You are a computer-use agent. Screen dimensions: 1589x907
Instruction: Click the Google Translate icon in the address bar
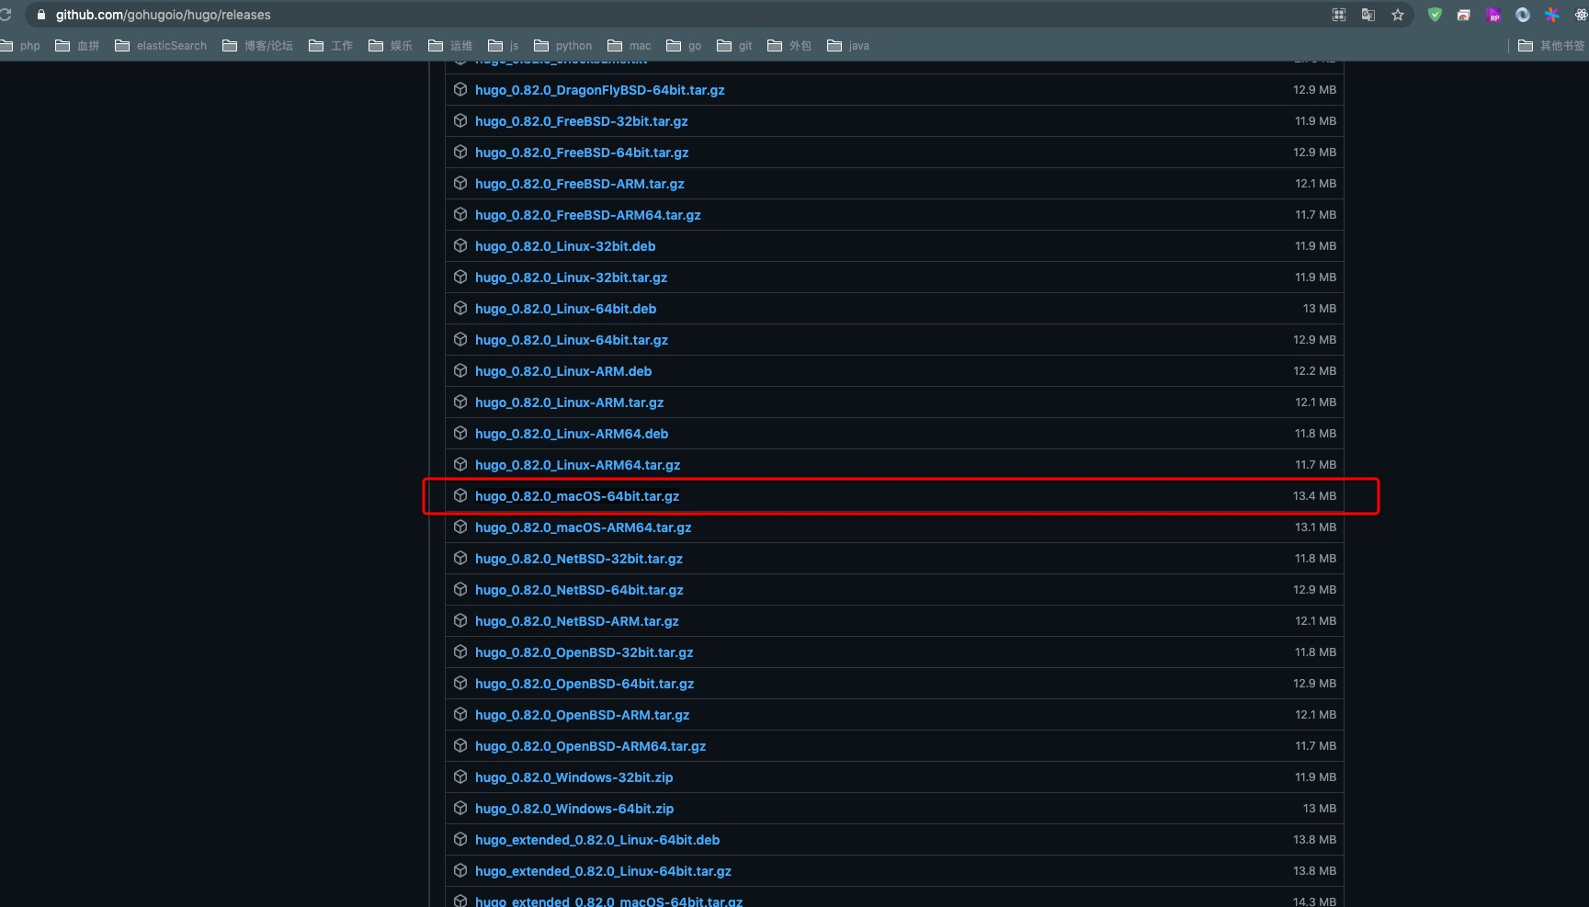pos(1368,15)
